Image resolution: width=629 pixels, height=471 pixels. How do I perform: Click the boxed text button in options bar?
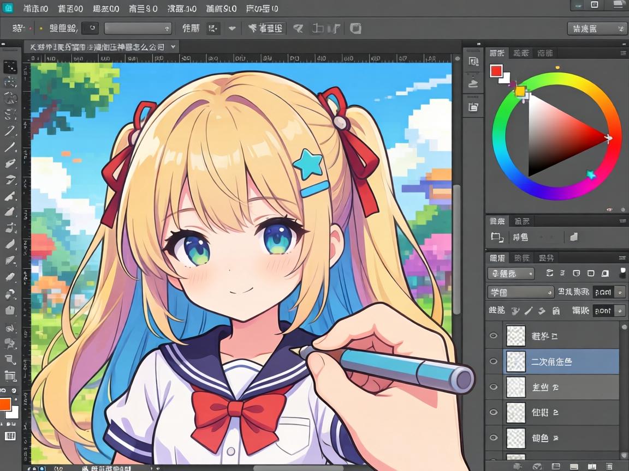coord(266,28)
